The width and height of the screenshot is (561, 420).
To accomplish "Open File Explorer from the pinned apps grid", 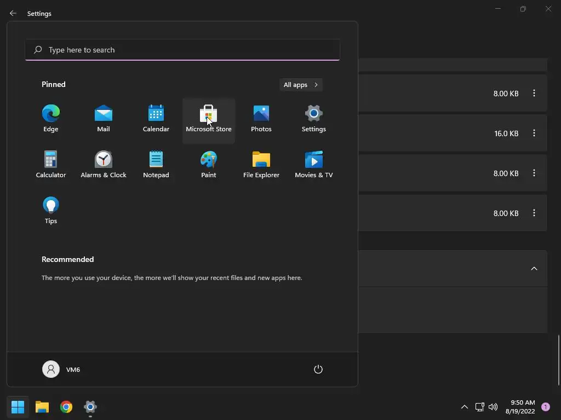I will [261, 165].
